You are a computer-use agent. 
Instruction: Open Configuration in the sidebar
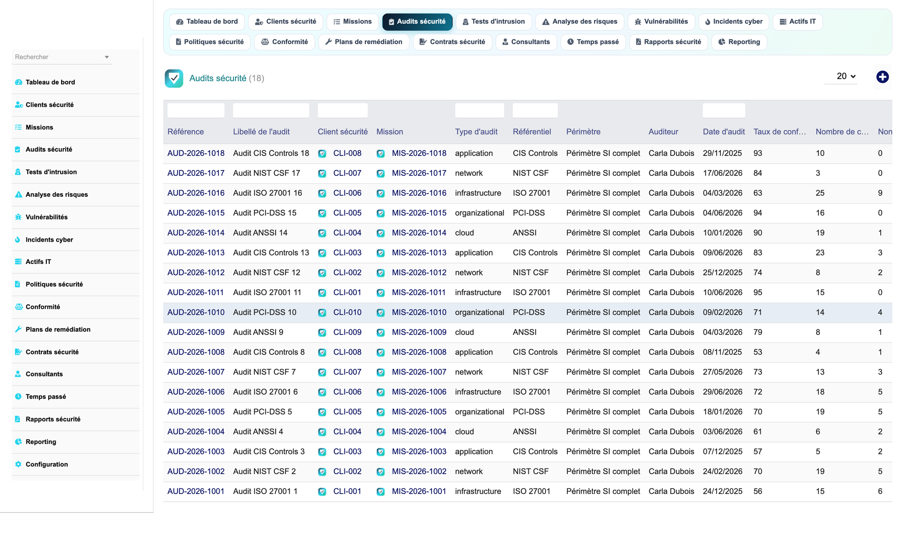click(76, 464)
